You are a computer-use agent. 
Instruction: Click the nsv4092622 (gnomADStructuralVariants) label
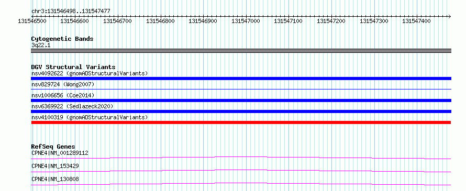point(90,73)
